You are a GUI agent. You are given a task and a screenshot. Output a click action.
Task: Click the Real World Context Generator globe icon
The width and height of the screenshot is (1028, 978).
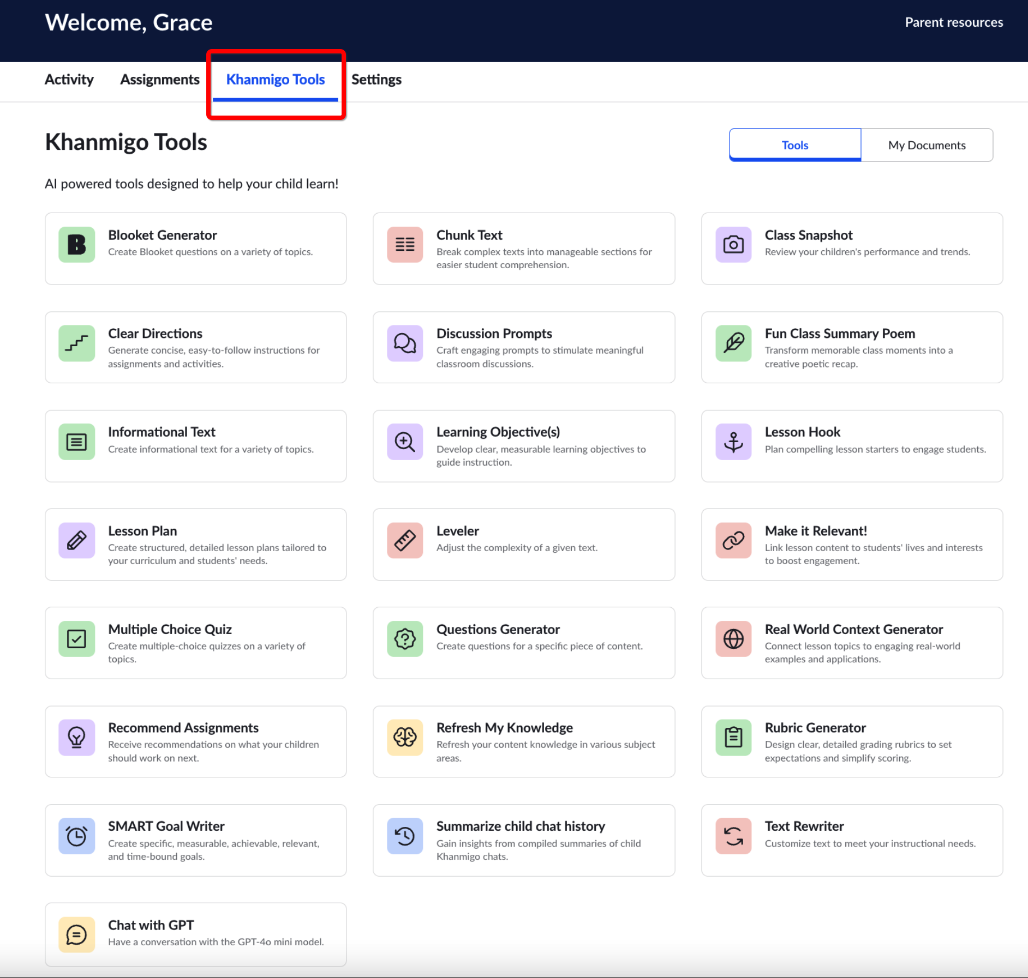pos(733,638)
